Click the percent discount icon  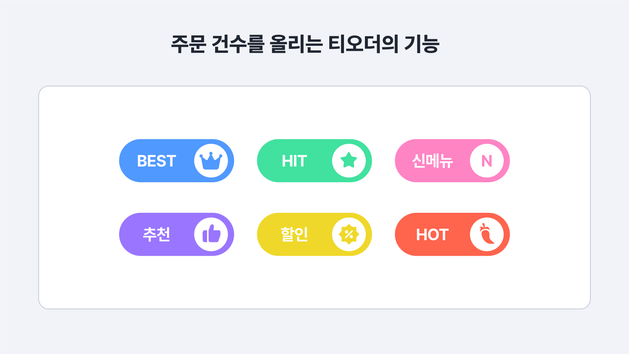349,234
